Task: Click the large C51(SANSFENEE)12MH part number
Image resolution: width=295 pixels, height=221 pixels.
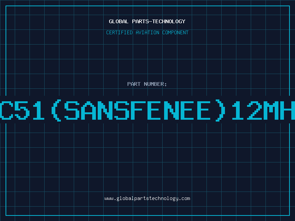Action: (147, 110)
